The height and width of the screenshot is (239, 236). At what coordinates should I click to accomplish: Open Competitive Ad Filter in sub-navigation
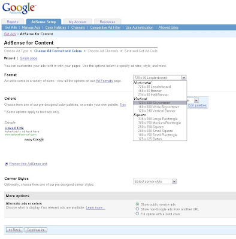105,27
